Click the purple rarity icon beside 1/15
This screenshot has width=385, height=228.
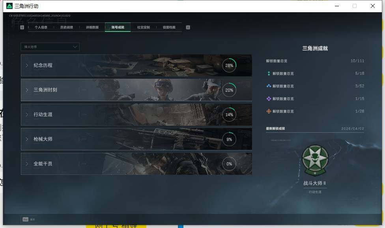(x=269, y=98)
